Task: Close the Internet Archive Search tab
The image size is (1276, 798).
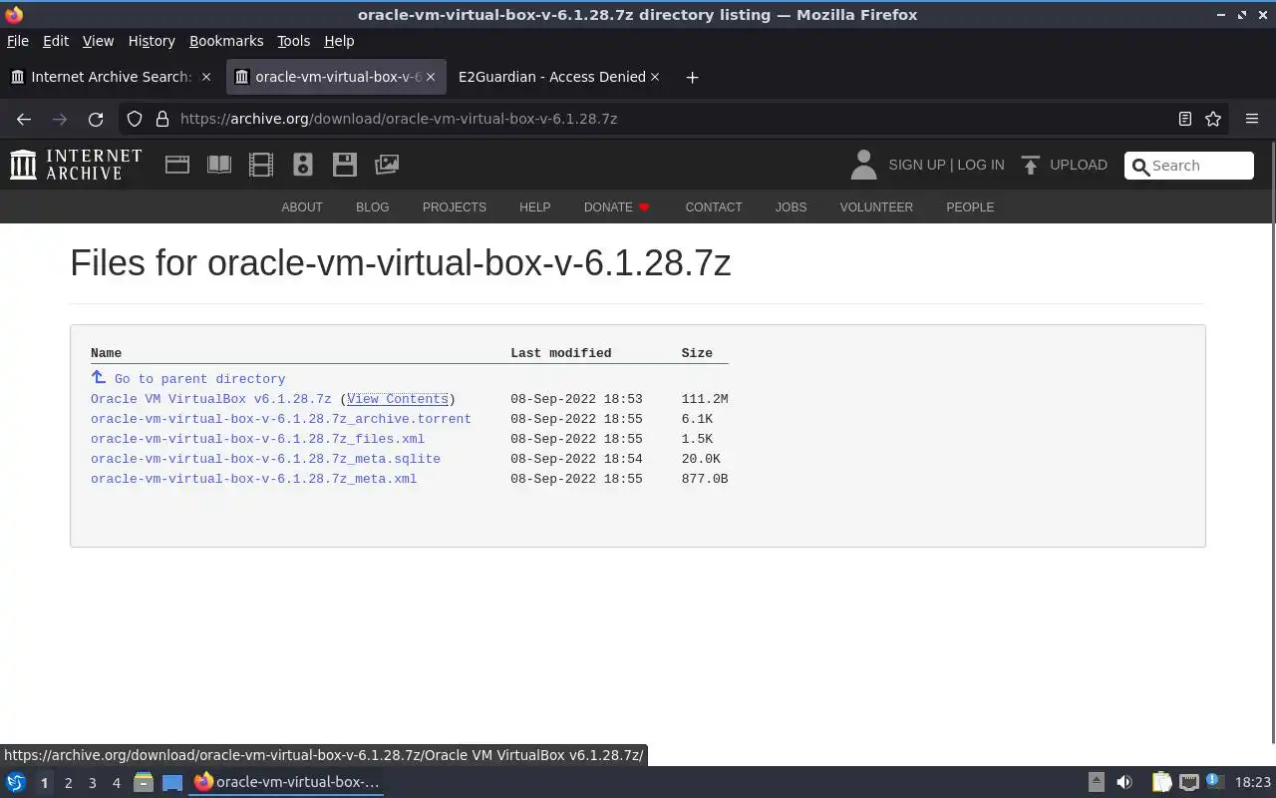Action: (206, 77)
